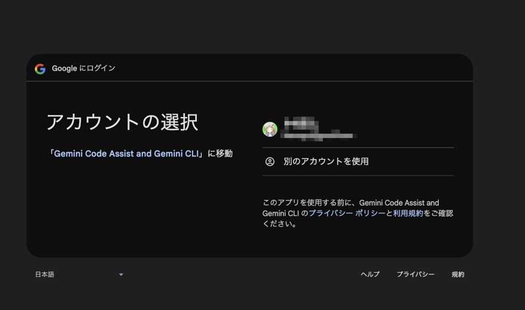Viewport: 525px width, 310px height.
Task: Click プライバシー in the footer
Action: (415, 275)
